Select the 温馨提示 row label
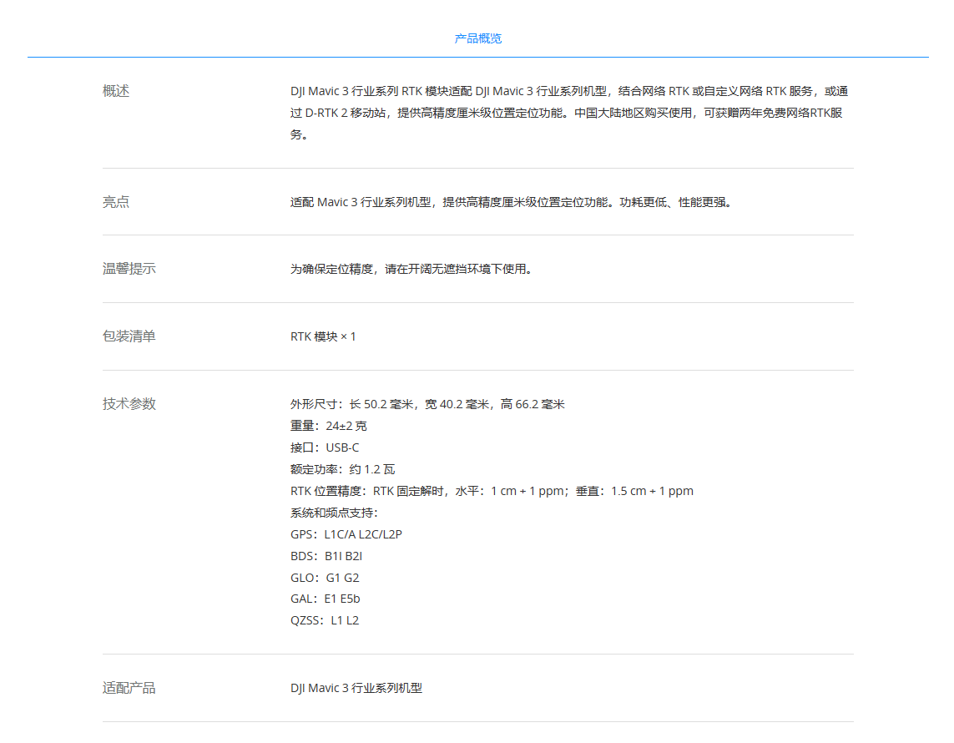Screen dimensions: 954x743 (129, 269)
